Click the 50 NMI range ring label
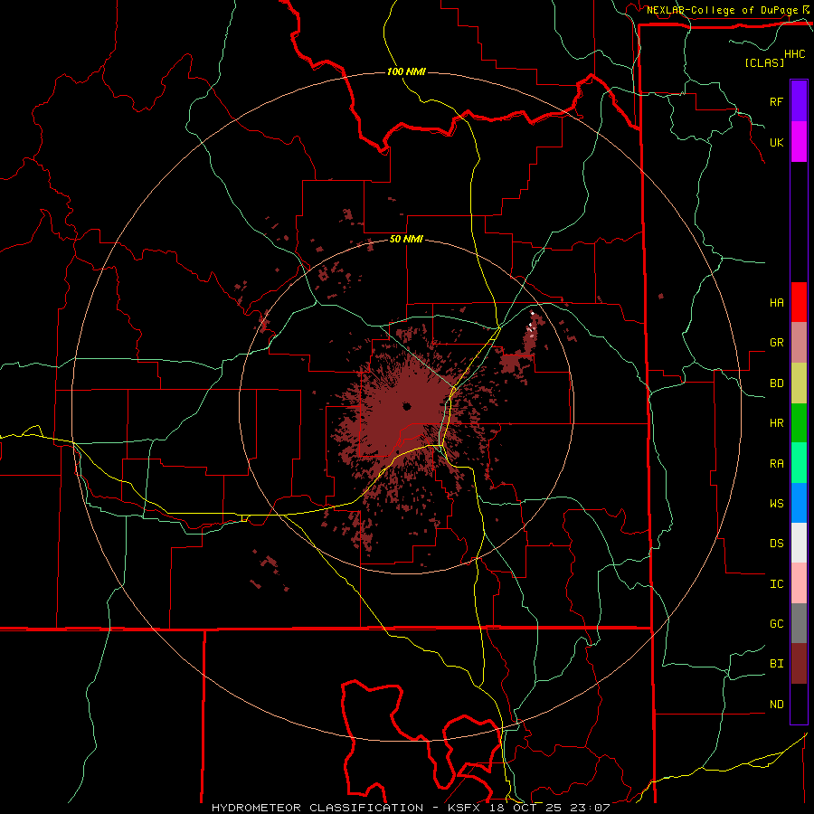The image size is (814, 814). point(406,240)
